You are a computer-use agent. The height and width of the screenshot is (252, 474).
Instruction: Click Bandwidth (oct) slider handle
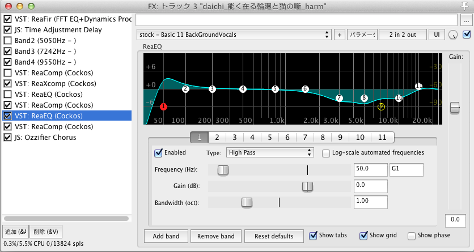[x=247, y=203]
